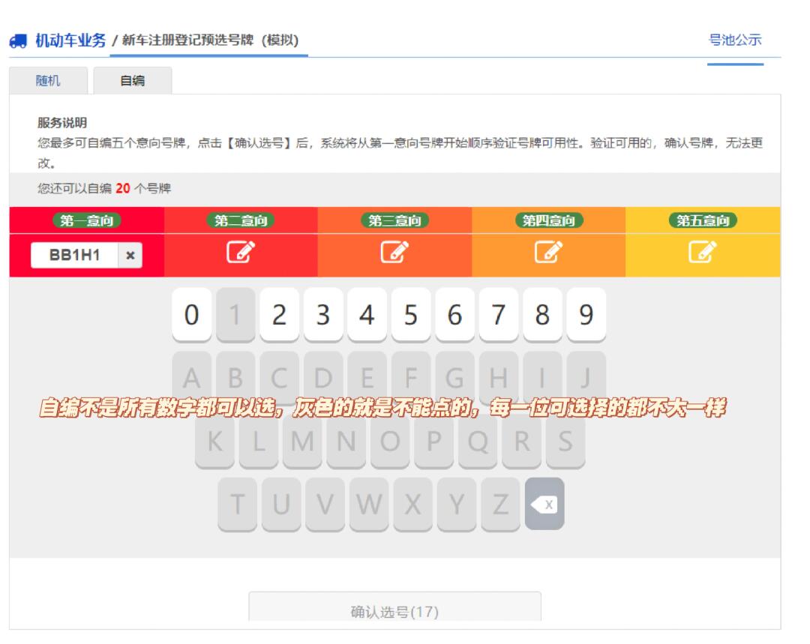Edit the 第二意向 plate entry
Viewport: 810px width, 644px height.
[x=241, y=252]
